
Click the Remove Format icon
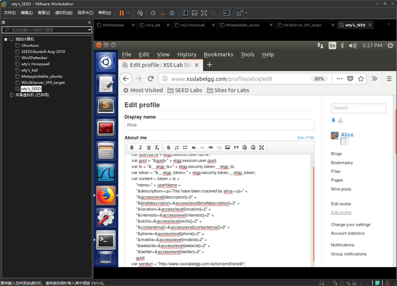point(157,147)
